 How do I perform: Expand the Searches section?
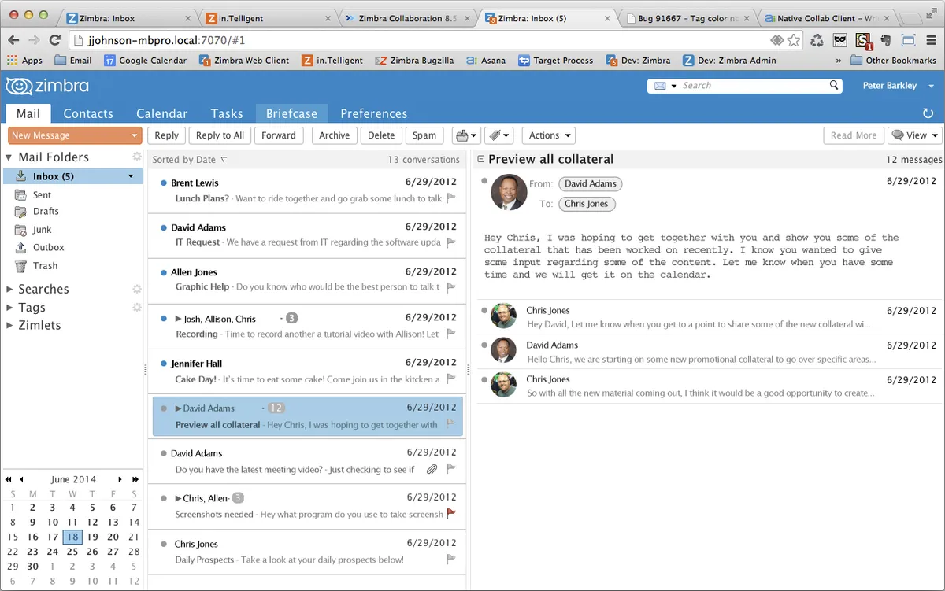click(9, 289)
